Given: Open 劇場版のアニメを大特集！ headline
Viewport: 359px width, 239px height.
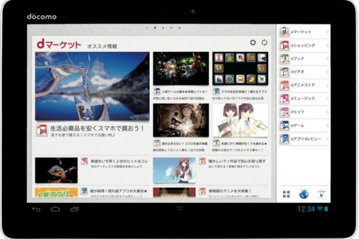Looking at the screenshot, I should (230, 191).
